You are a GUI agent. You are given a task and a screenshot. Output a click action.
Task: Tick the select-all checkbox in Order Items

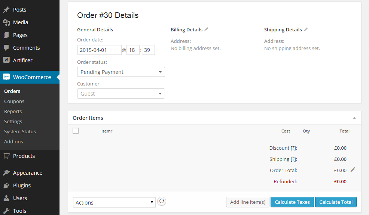(76, 131)
